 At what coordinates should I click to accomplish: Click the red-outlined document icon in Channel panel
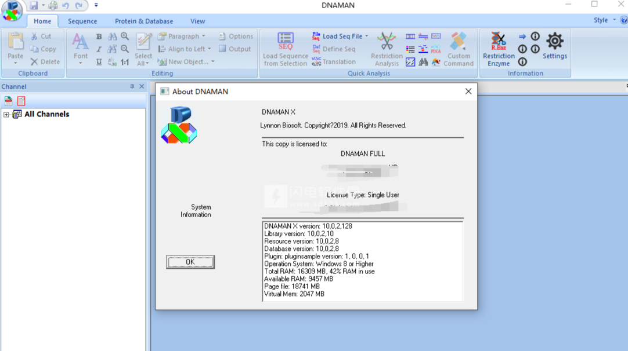coord(21,101)
